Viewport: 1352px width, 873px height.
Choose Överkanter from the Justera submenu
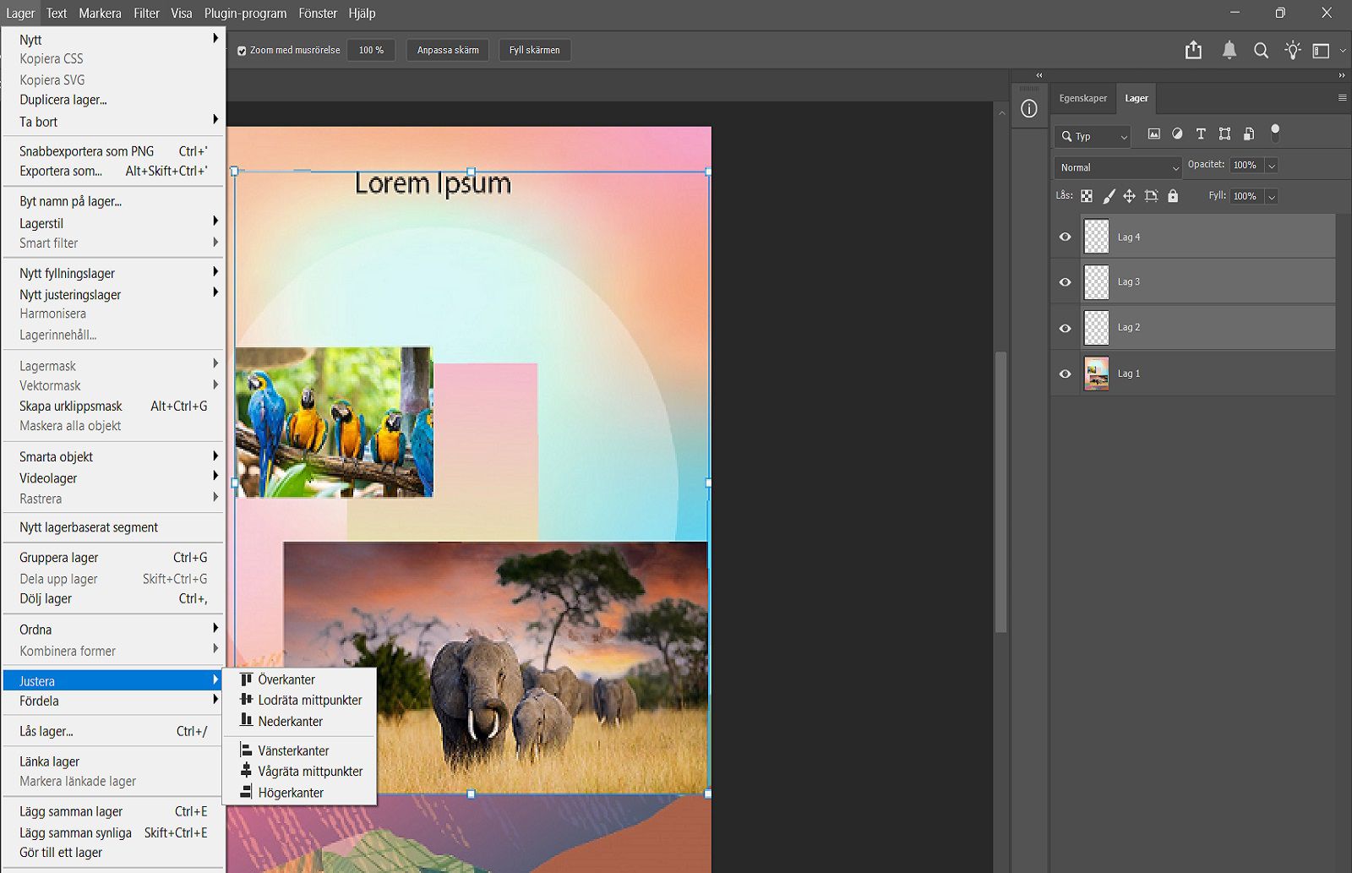(x=286, y=679)
